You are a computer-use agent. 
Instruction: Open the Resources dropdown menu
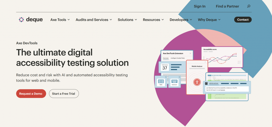click(x=153, y=20)
